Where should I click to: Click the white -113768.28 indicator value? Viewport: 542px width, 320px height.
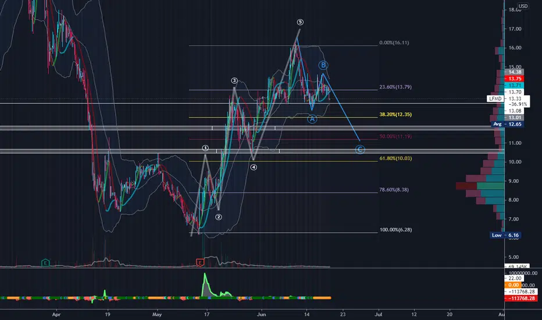click(x=521, y=291)
